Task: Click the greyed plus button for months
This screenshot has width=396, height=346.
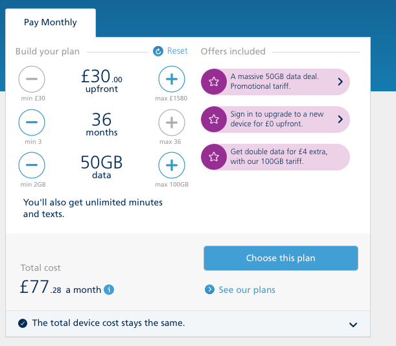Action: 171,122
